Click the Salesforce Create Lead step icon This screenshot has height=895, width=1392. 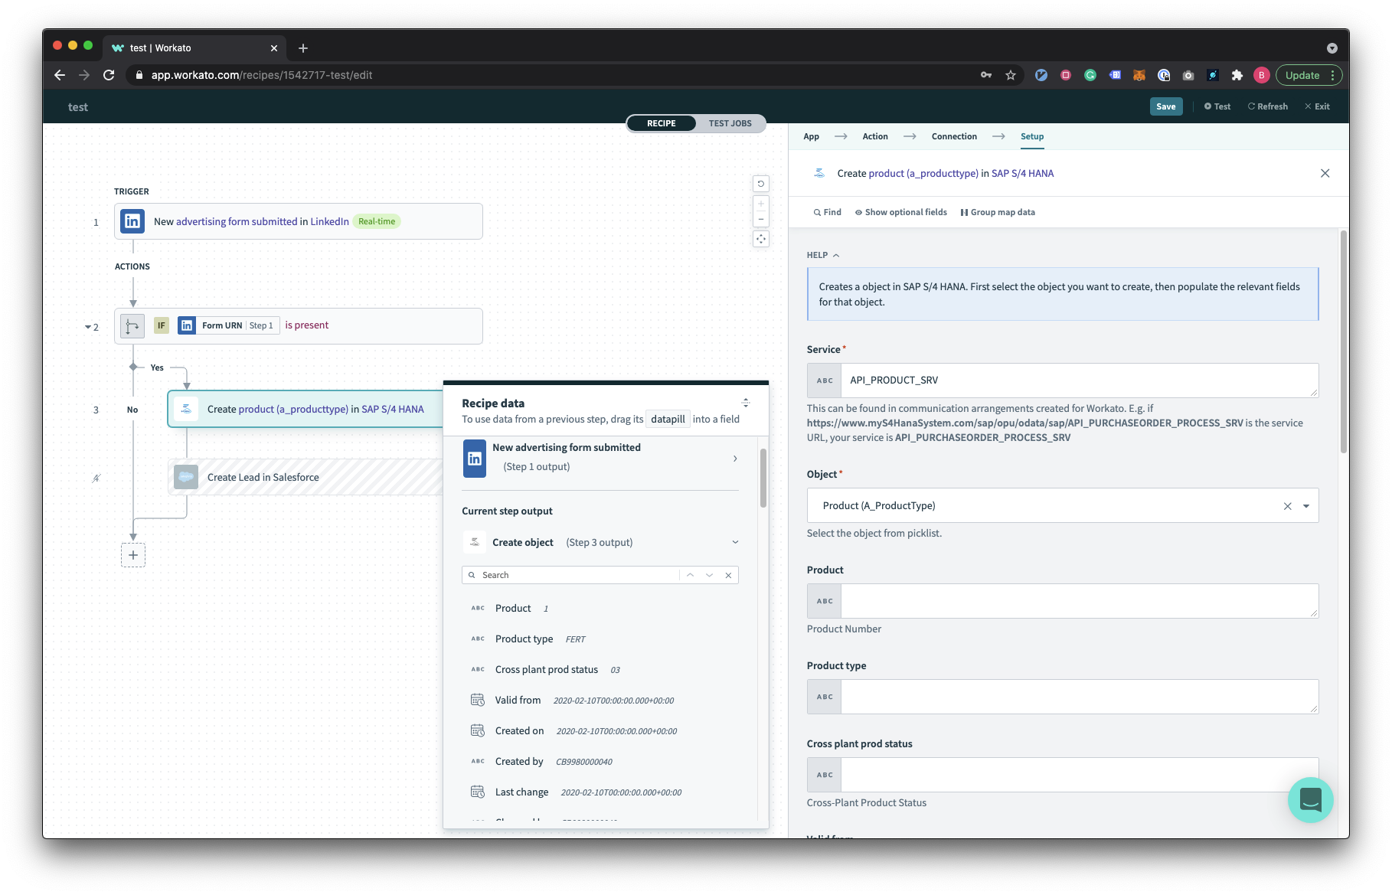(x=186, y=477)
